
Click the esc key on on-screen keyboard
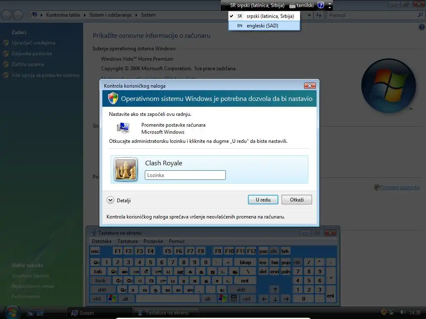pos(95,251)
